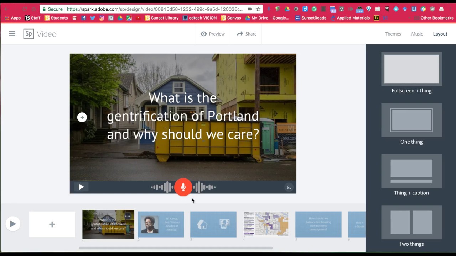
Task: Select slide 3 with house and money icons
Action: [213, 224]
